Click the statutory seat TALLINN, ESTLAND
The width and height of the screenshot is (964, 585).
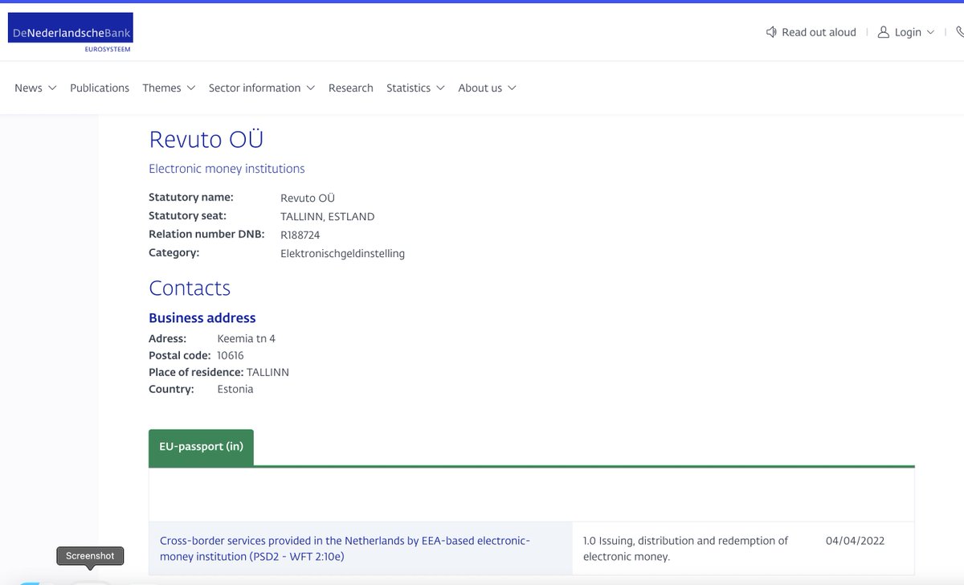click(x=327, y=216)
